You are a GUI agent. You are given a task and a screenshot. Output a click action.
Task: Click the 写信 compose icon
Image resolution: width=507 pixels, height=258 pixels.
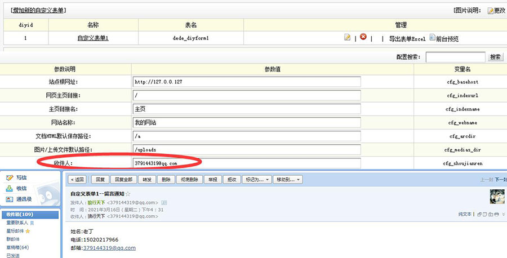(x=10, y=177)
